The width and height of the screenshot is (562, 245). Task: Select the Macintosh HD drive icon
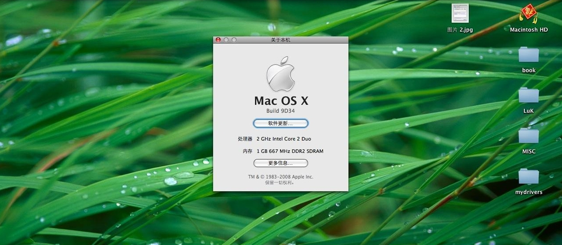[x=529, y=14]
